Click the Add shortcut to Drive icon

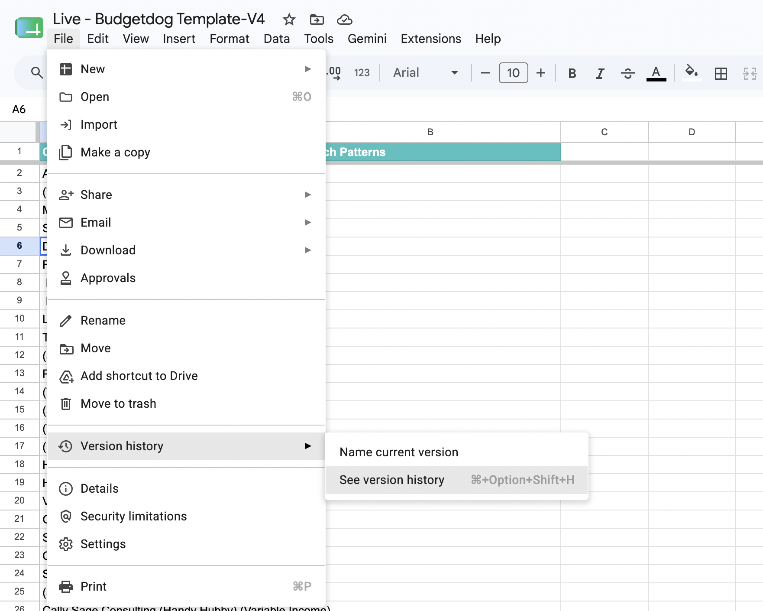tap(66, 376)
